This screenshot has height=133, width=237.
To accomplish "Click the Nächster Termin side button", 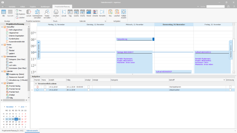I will point(231,50).
